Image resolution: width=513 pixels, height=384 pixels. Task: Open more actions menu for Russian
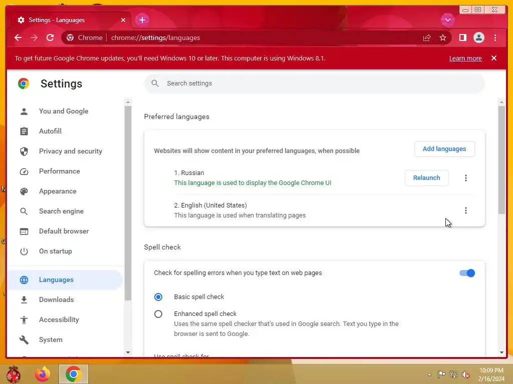[465, 178]
